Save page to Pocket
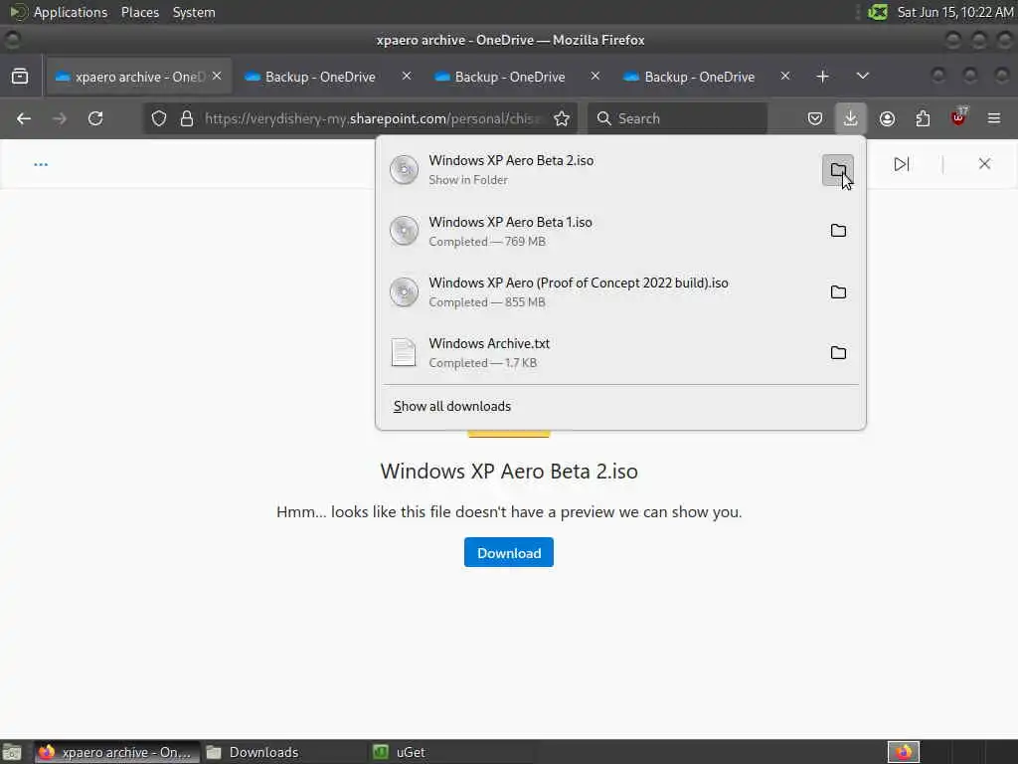 pos(815,119)
